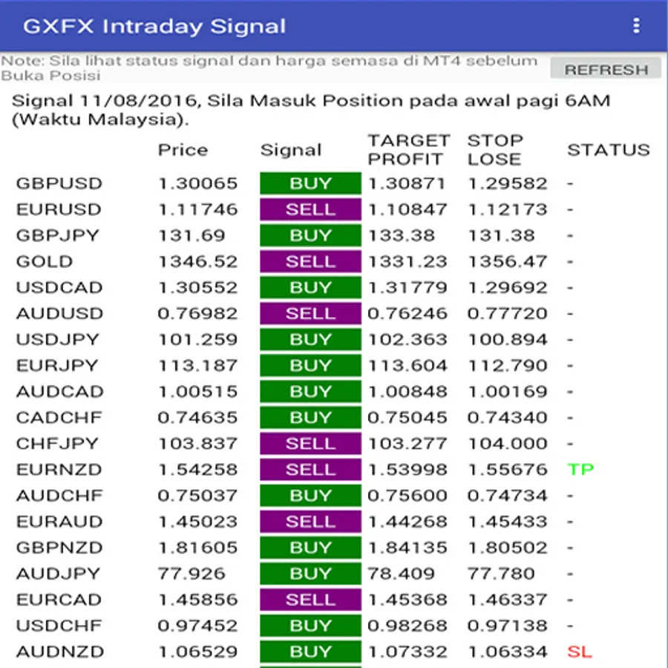668x668 pixels.
Task: Click the Signal column header
Action: 291,150
